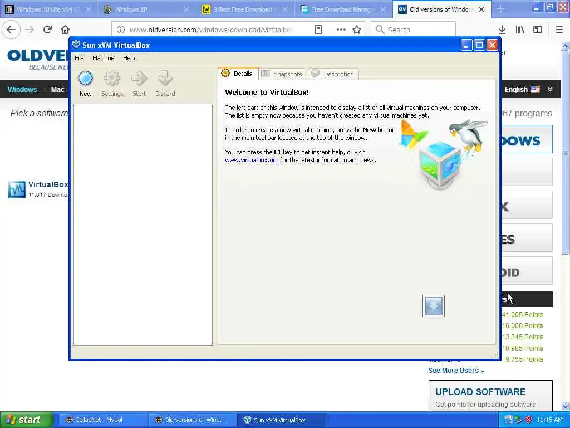Viewport: 570px width, 428px height.
Task: Click the 10,985 Points entry
Action: 522,348
